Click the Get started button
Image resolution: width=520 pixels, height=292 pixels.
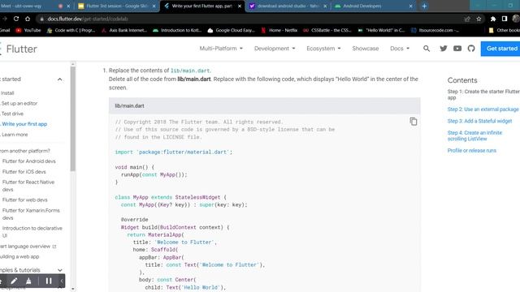pos(500,49)
